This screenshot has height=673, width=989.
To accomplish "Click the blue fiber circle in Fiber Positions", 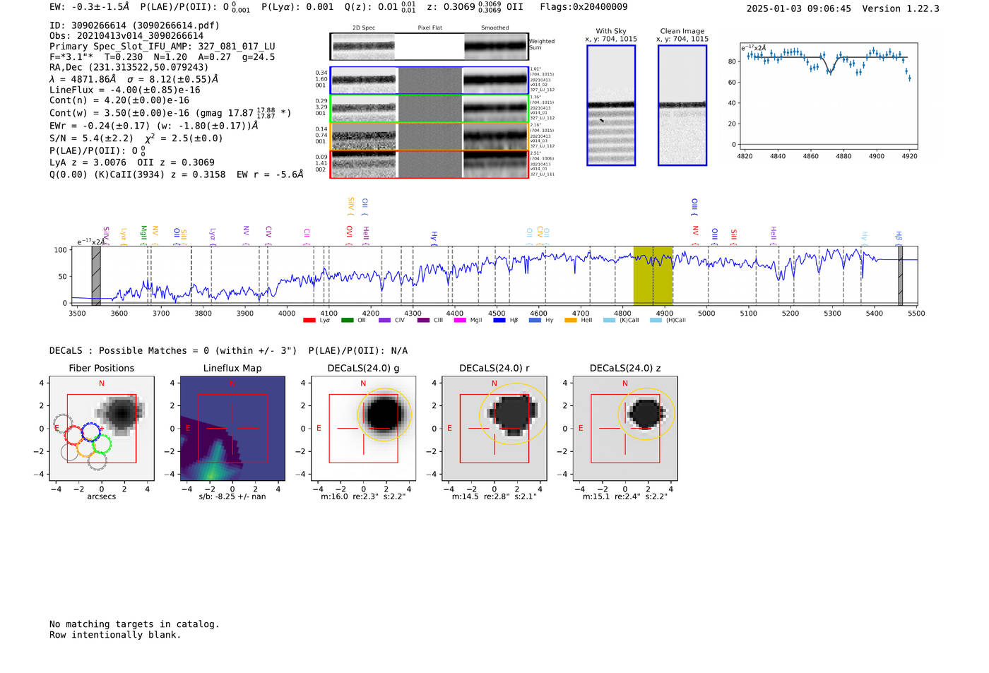I will point(90,431).
